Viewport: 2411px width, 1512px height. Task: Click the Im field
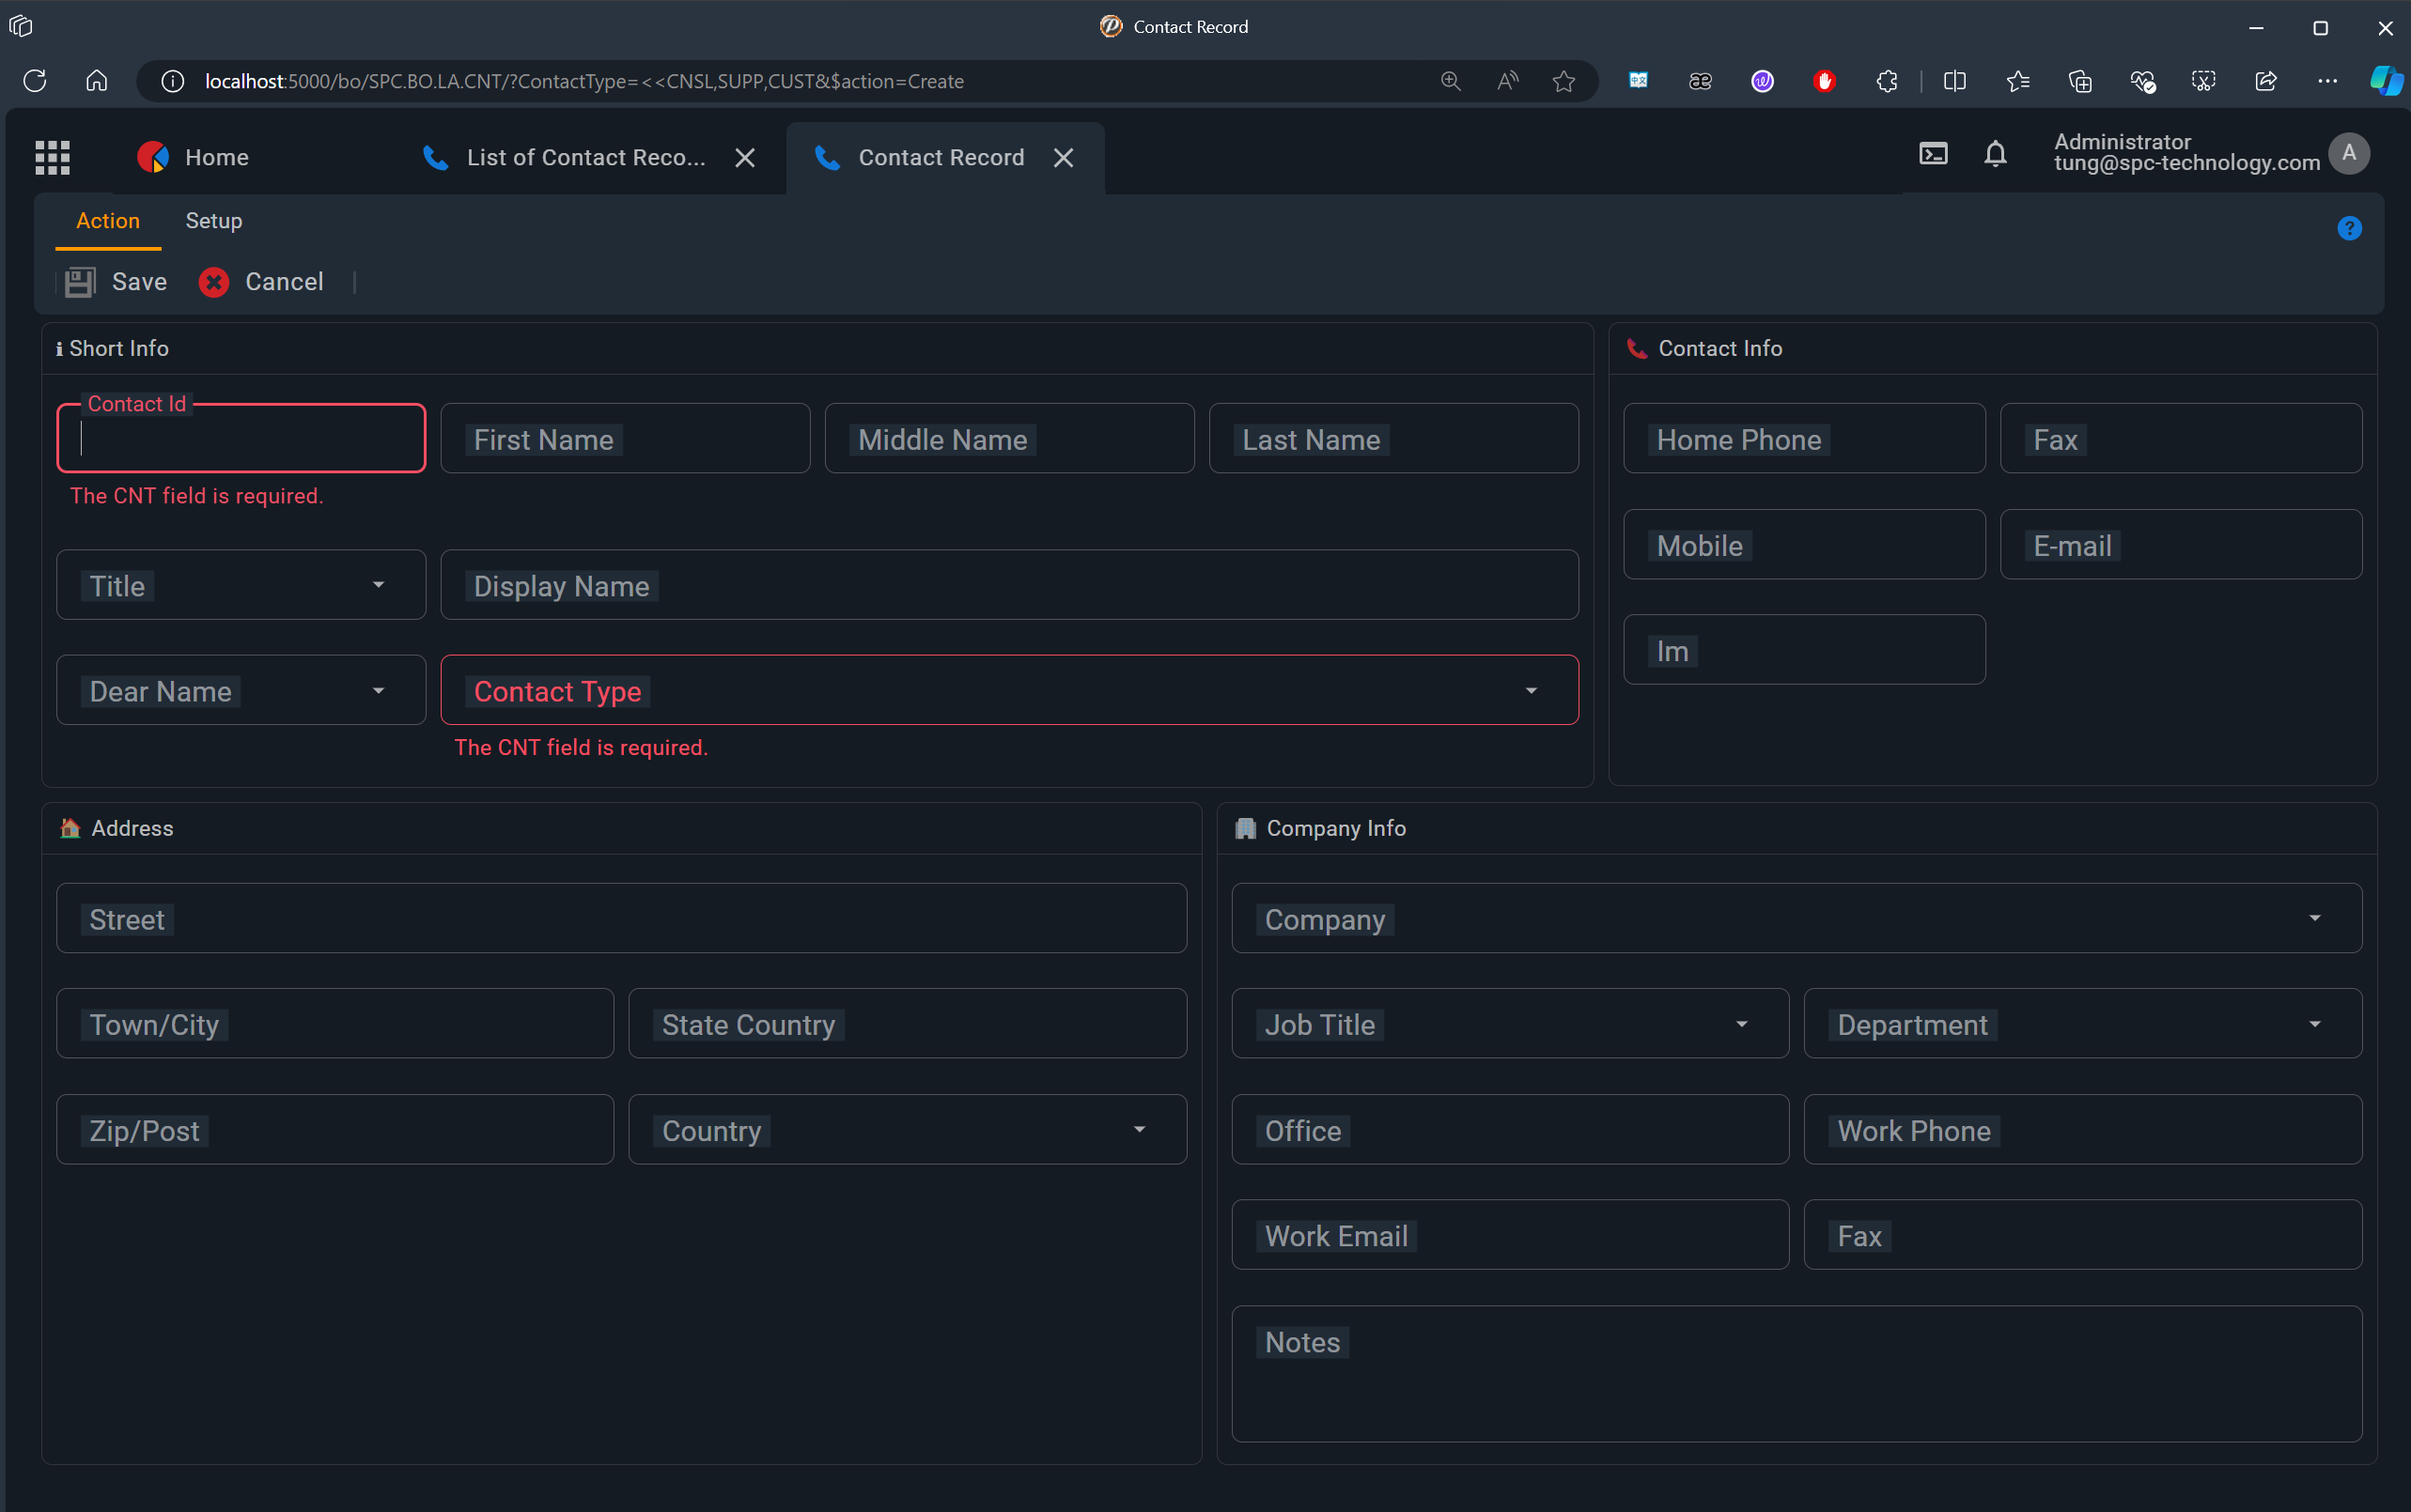pos(1804,650)
